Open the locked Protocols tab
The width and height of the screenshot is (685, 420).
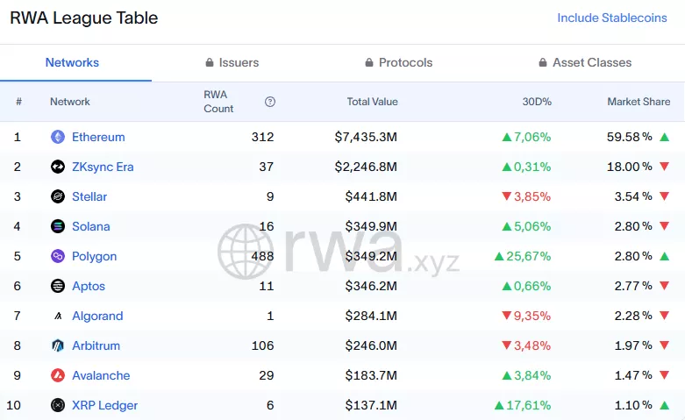398,63
